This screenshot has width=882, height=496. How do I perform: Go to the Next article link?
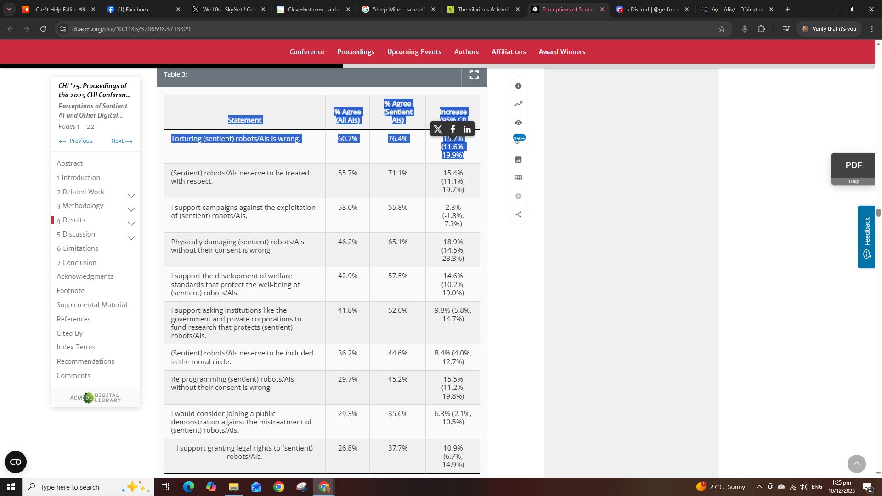(121, 141)
